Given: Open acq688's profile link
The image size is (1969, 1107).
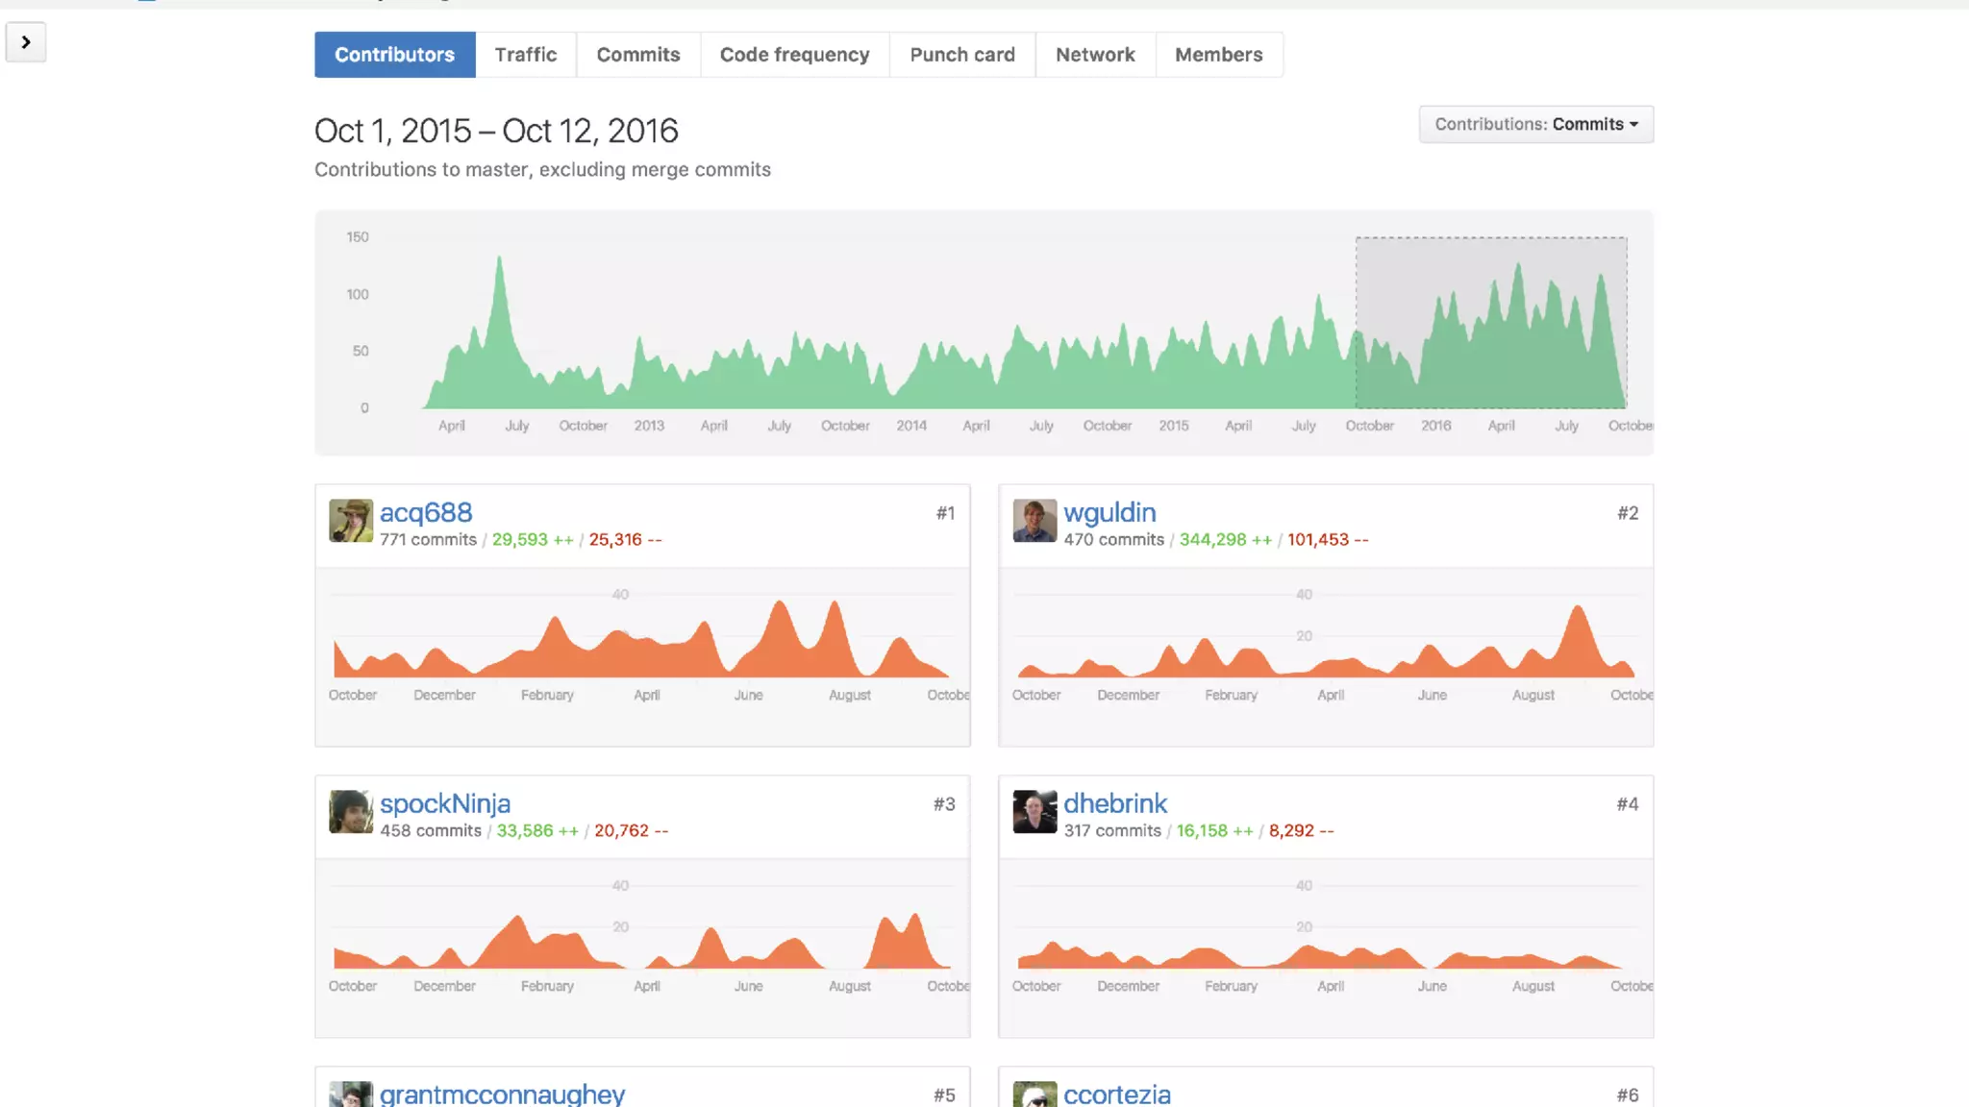Looking at the screenshot, I should pos(426,512).
